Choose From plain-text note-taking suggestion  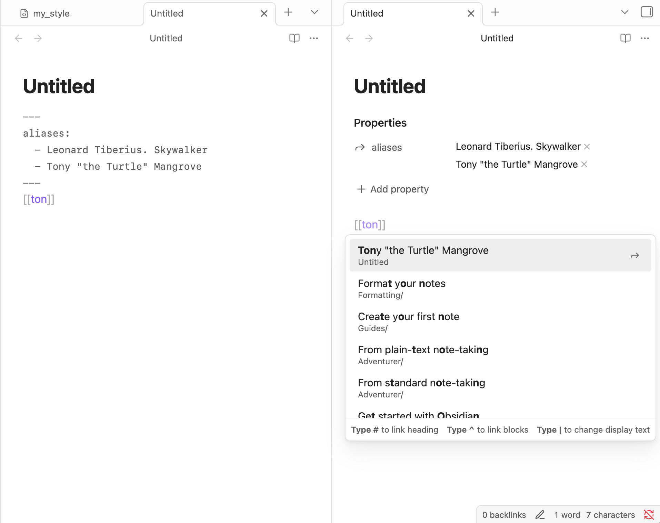click(x=500, y=355)
